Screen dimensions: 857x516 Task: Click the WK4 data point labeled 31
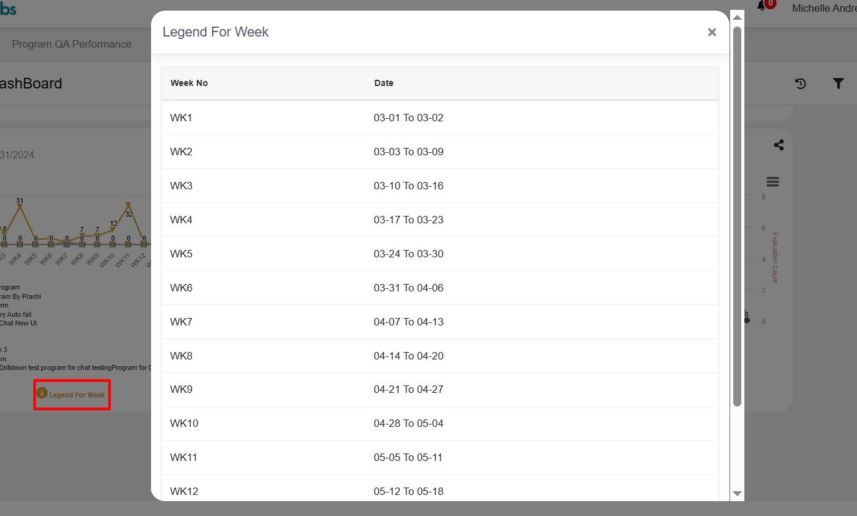20,207
